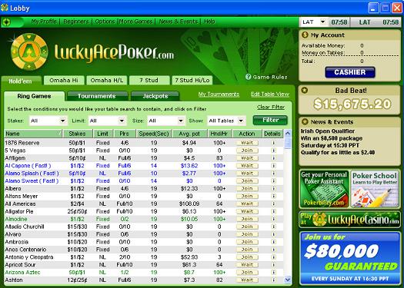Open details icon for Ambrosia table
Screen dimensions: 404x288
(x=273, y=242)
